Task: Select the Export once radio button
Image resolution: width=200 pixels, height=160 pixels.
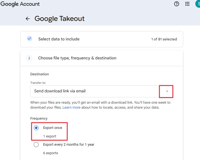Action: tap(36, 128)
